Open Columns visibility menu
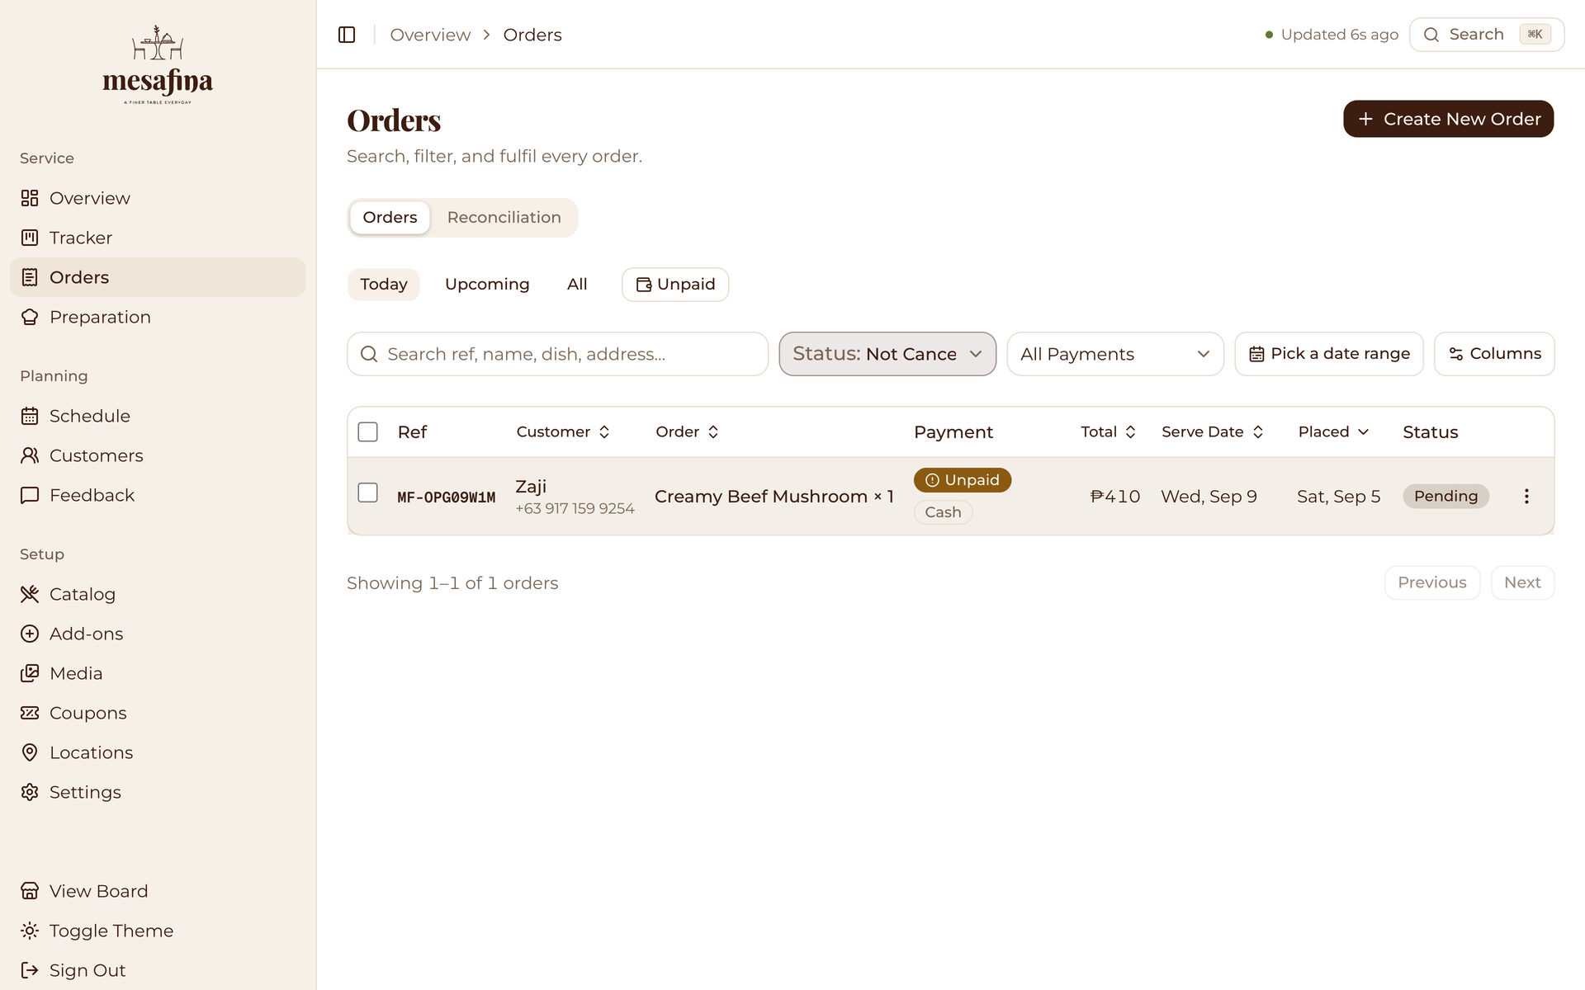Image resolution: width=1585 pixels, height=990 pixels. pyautogui.click(x=1494, y=354)
